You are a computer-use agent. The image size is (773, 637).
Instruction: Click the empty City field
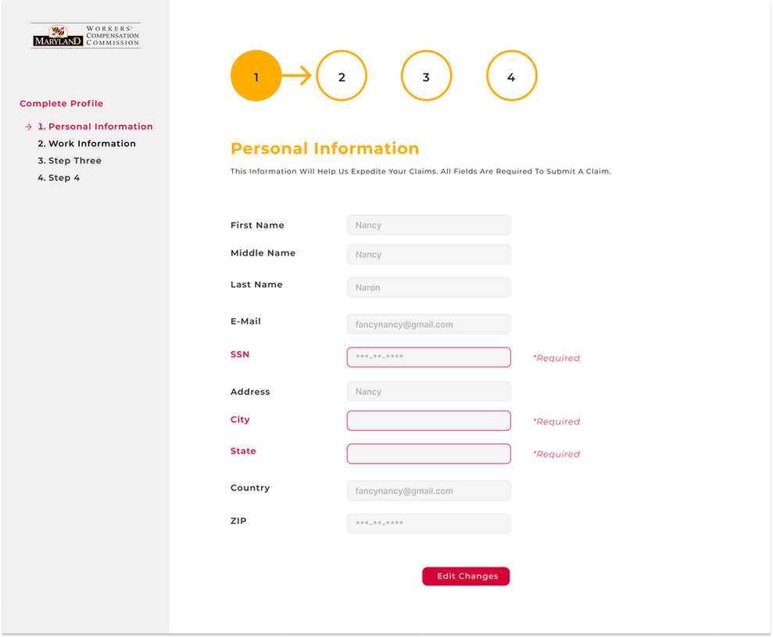click(x=428, y=420)
